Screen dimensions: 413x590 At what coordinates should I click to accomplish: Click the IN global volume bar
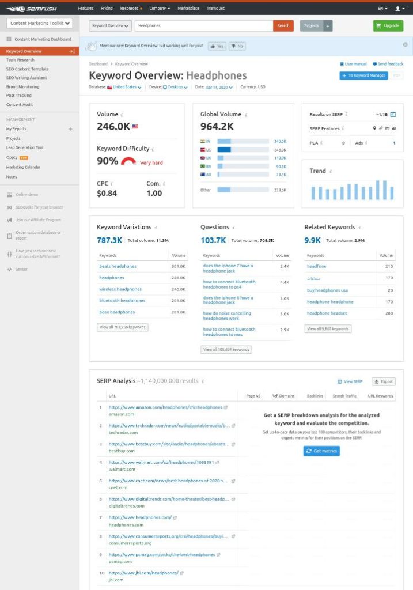point(243,142)
